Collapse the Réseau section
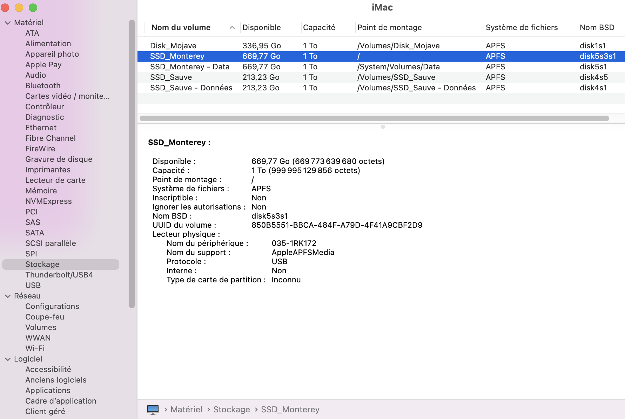The width and height of the screenshot is (625, 419). point(8,296)
